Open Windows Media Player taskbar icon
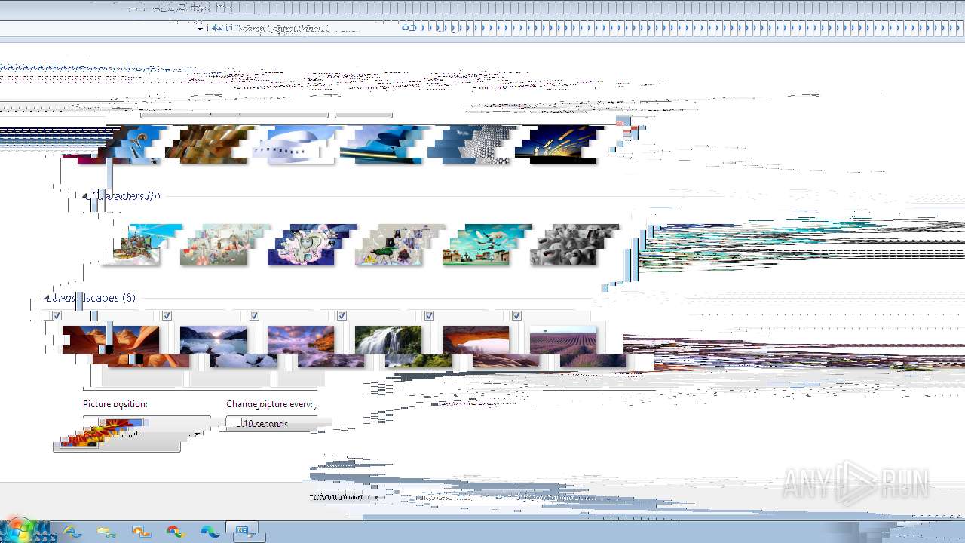Screen dimensions: 965x543 [x=141, y=532]
